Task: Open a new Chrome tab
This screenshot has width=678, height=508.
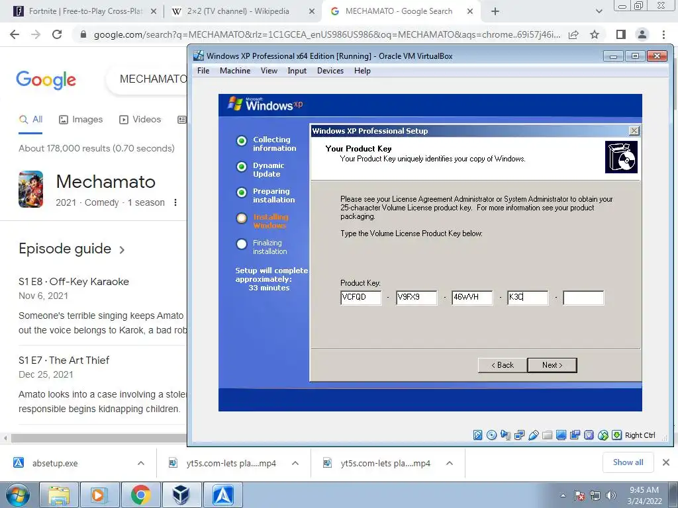Action: tap(495, 12)
